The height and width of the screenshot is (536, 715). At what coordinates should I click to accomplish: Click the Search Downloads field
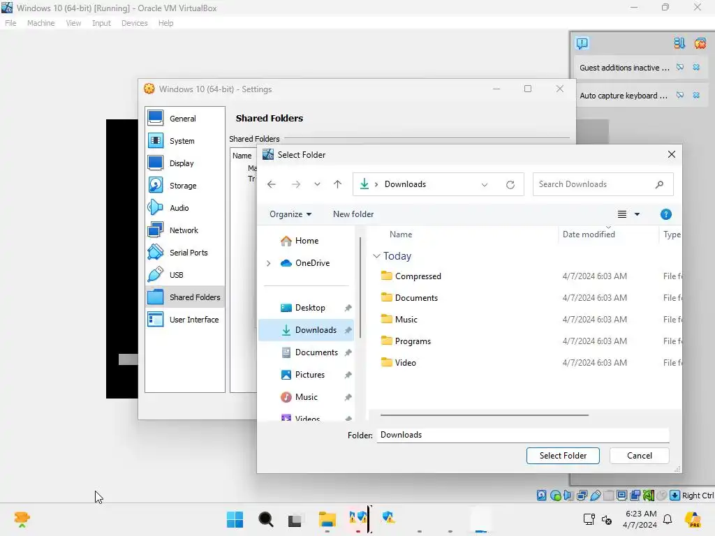(603, 184)
